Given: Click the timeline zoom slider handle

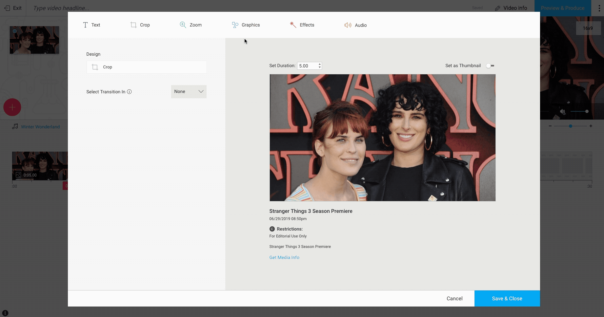Looking at the screenshot, I should (x=571, y=126).
